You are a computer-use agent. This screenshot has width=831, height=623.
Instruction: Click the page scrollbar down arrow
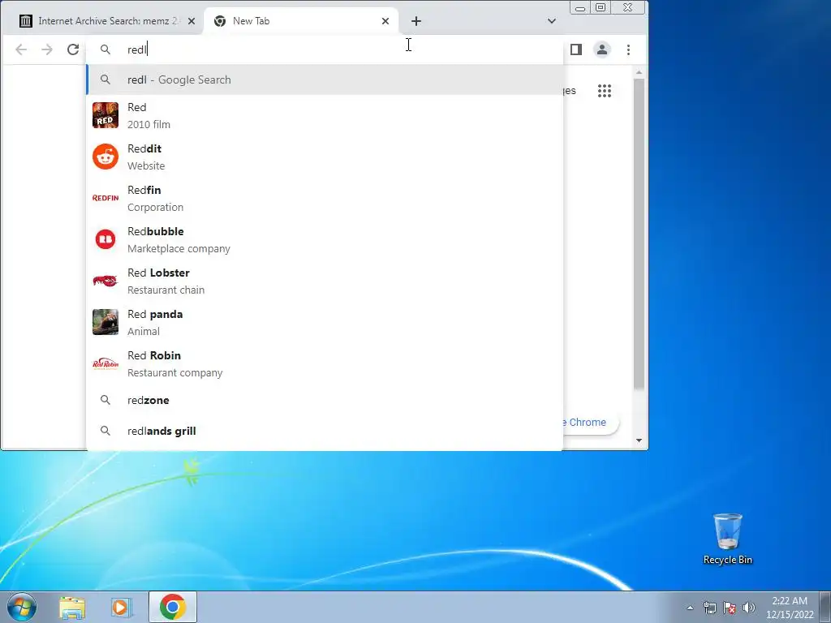tap(639, 440)
